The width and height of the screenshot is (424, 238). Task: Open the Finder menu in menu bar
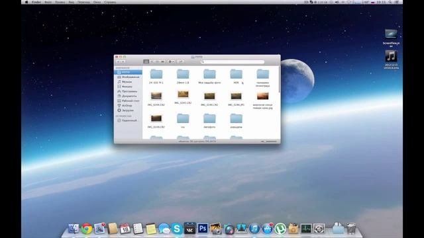pyautogui.click(x=36, y=2)
